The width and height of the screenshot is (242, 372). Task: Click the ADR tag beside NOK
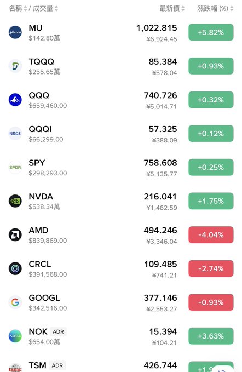(x=58, y=331)
